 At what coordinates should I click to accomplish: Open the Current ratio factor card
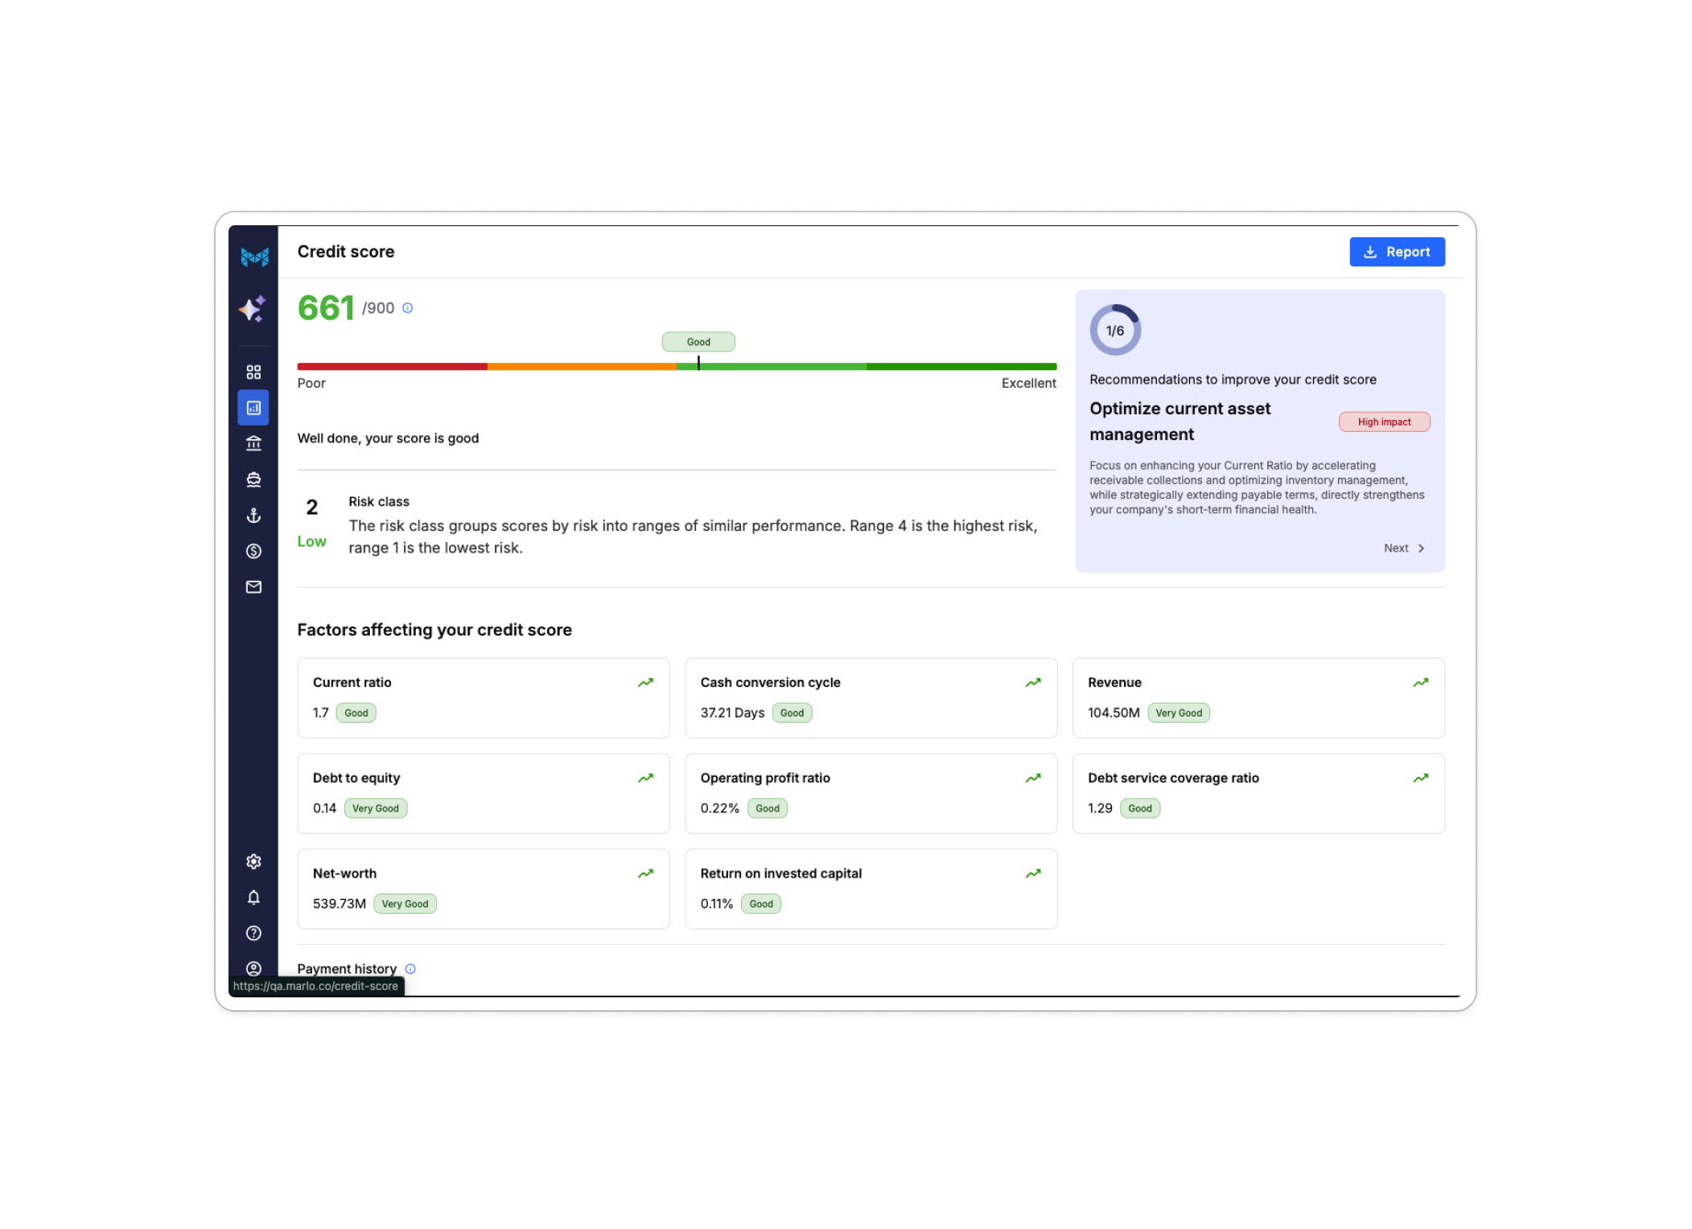[x=483, y=697]
